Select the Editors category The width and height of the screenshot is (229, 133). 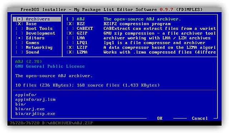(35, 38)
